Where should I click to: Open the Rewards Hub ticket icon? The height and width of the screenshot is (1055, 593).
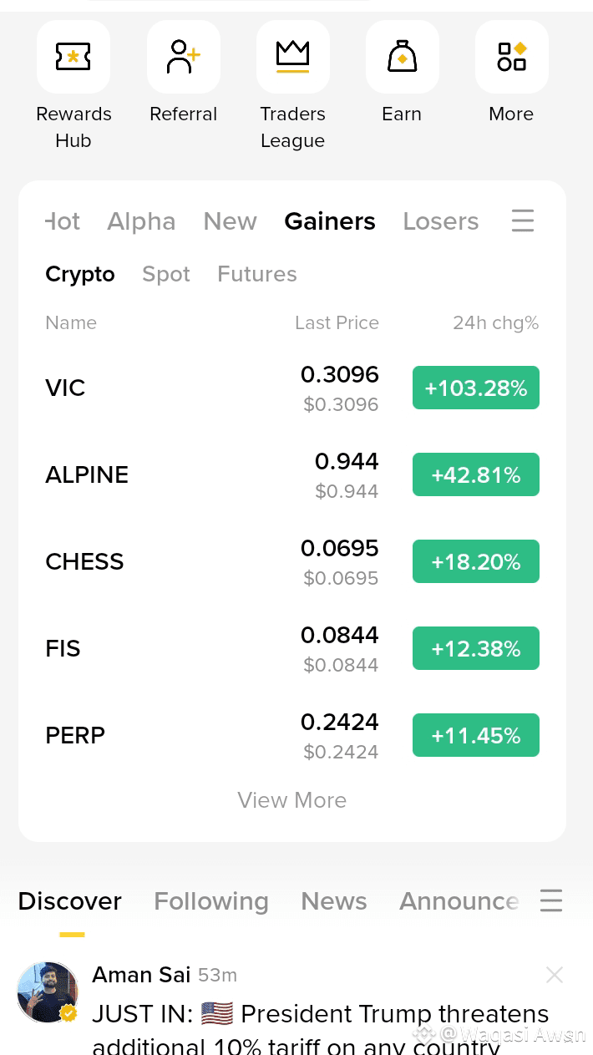[x=73, y=57]
